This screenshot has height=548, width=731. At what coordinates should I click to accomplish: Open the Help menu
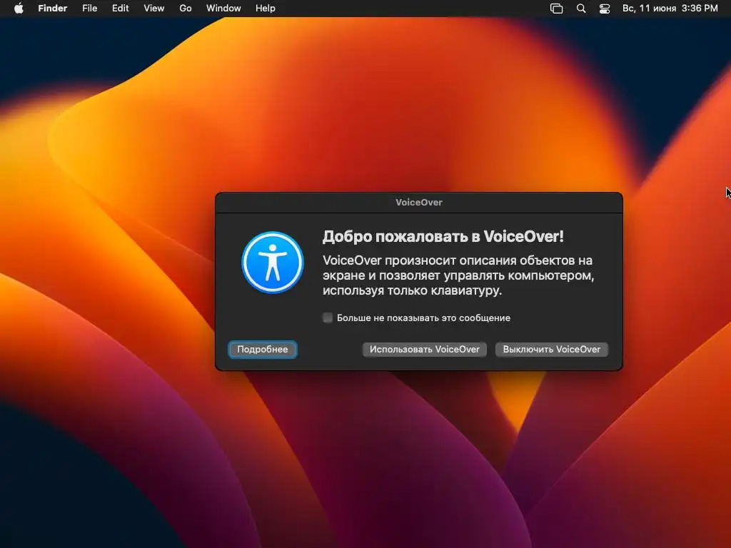[266, 9]
